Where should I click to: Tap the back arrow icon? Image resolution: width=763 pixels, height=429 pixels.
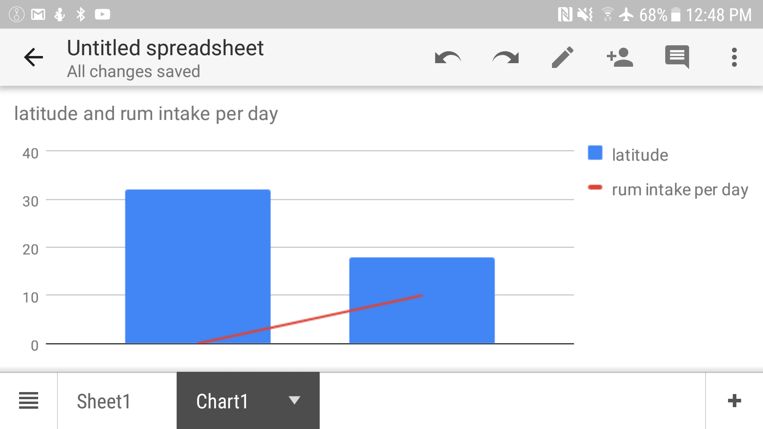tap(33, 58)
